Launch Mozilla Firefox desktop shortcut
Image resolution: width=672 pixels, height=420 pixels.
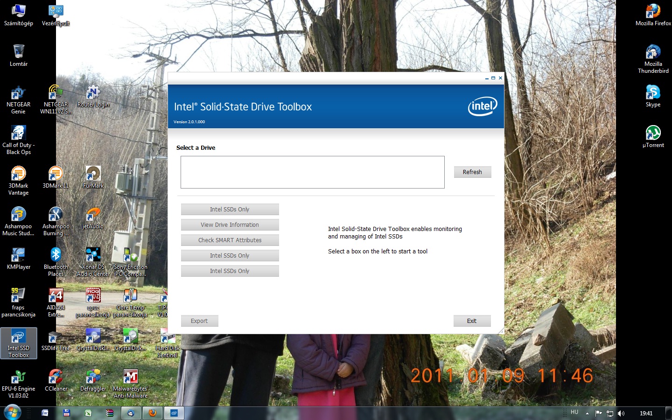[x=653, y=15]
